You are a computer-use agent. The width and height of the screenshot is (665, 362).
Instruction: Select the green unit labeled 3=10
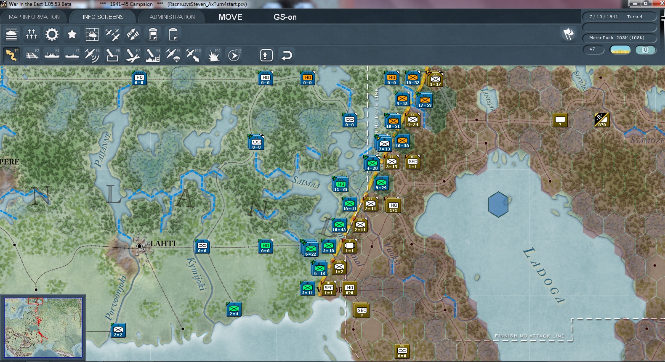(x=328, y=246)
